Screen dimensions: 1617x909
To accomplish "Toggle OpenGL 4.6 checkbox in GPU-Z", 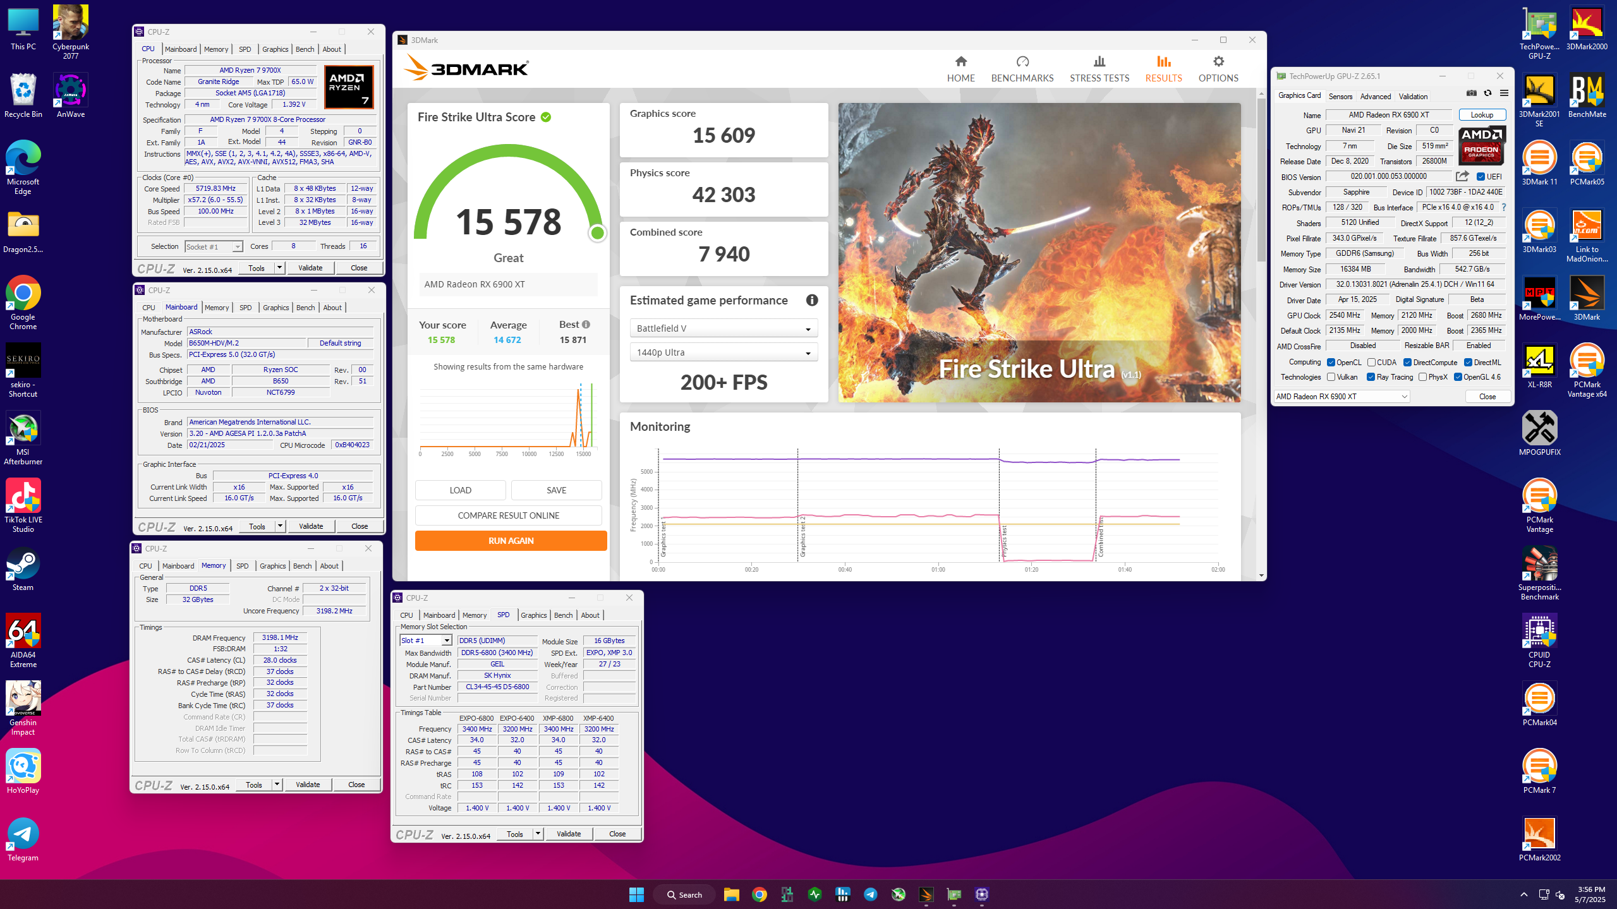I will click(1458, 377).
